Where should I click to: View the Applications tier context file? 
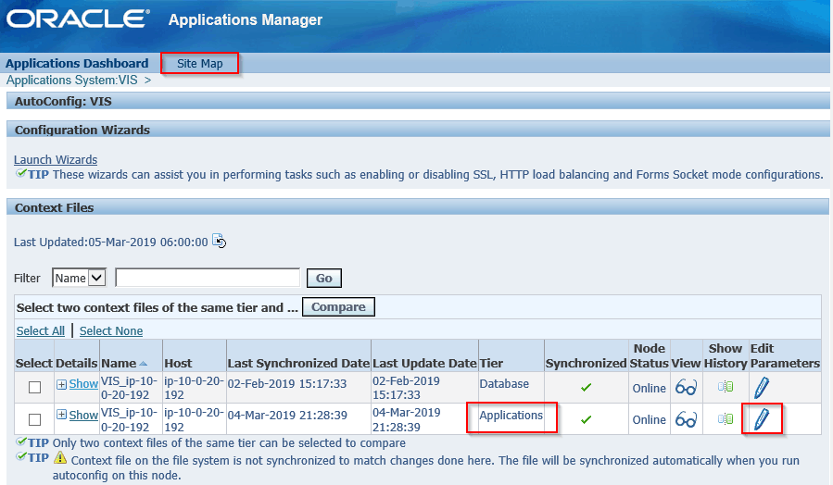pos(686,419)
